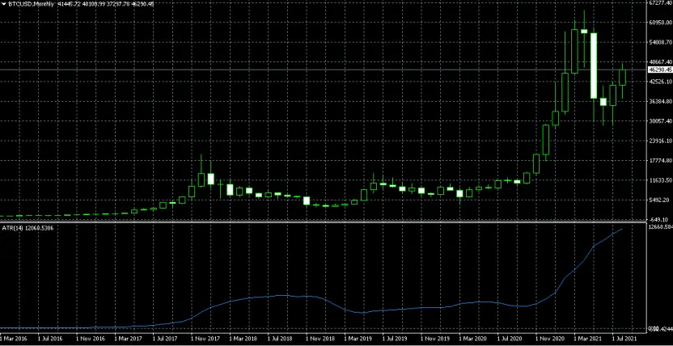The height and width of the screenshot is (346, 673).
Task: Click the ATR(14) indicator label
Action: pyautogui.click(x=28, y=228)
